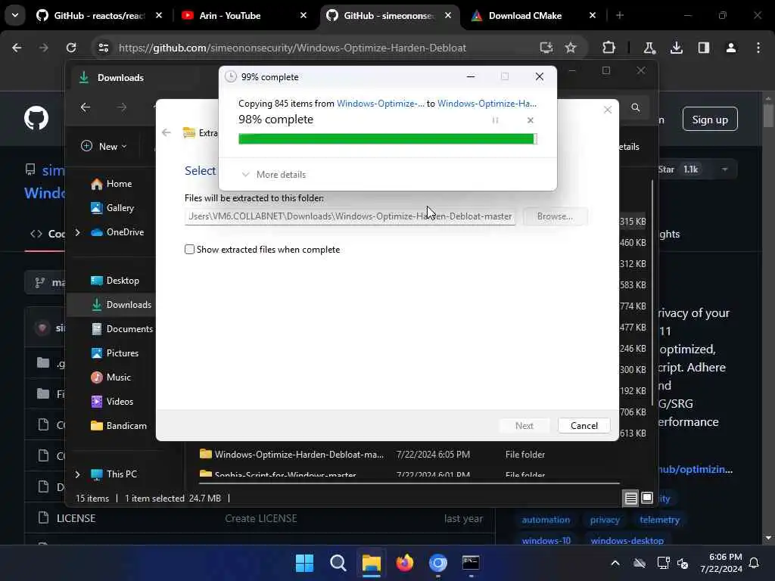Image resolution: width=775 pixels, height=581 pixels.
Task: Switch Explorer to details view icon
Action: click(630, 499)
